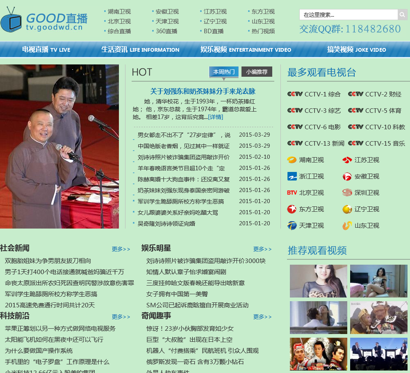
Task: Open video thumbnail of the kissing couple
Action: pos(319,318)
